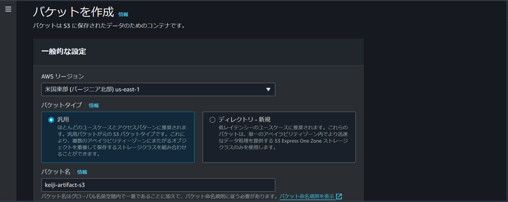Click the バケットは S3 に保存された description text
The width and height of the screenshot is (508, 202).
click(109, 26)
